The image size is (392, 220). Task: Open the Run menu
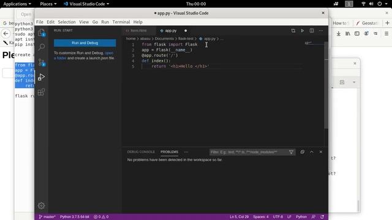click(x=105, y=22)
